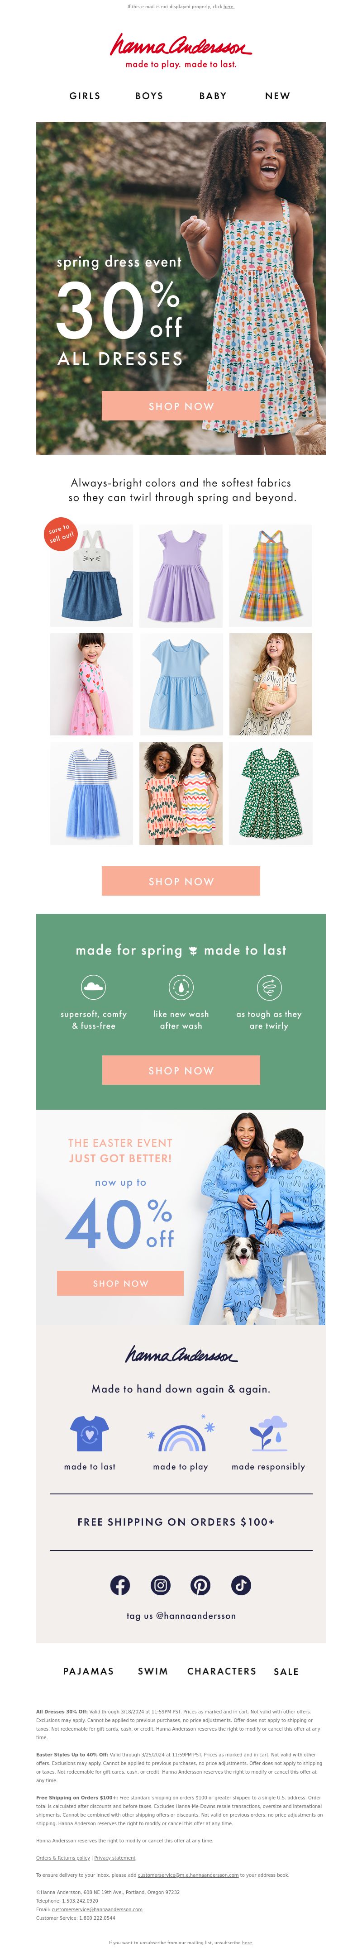Open the BABY navigation menu item
Screen dimensions: 362x1956
213,95
